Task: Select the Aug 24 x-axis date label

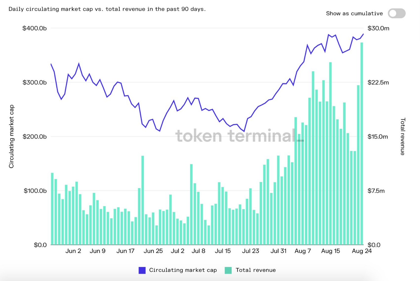Action: (x=362, y=251)
